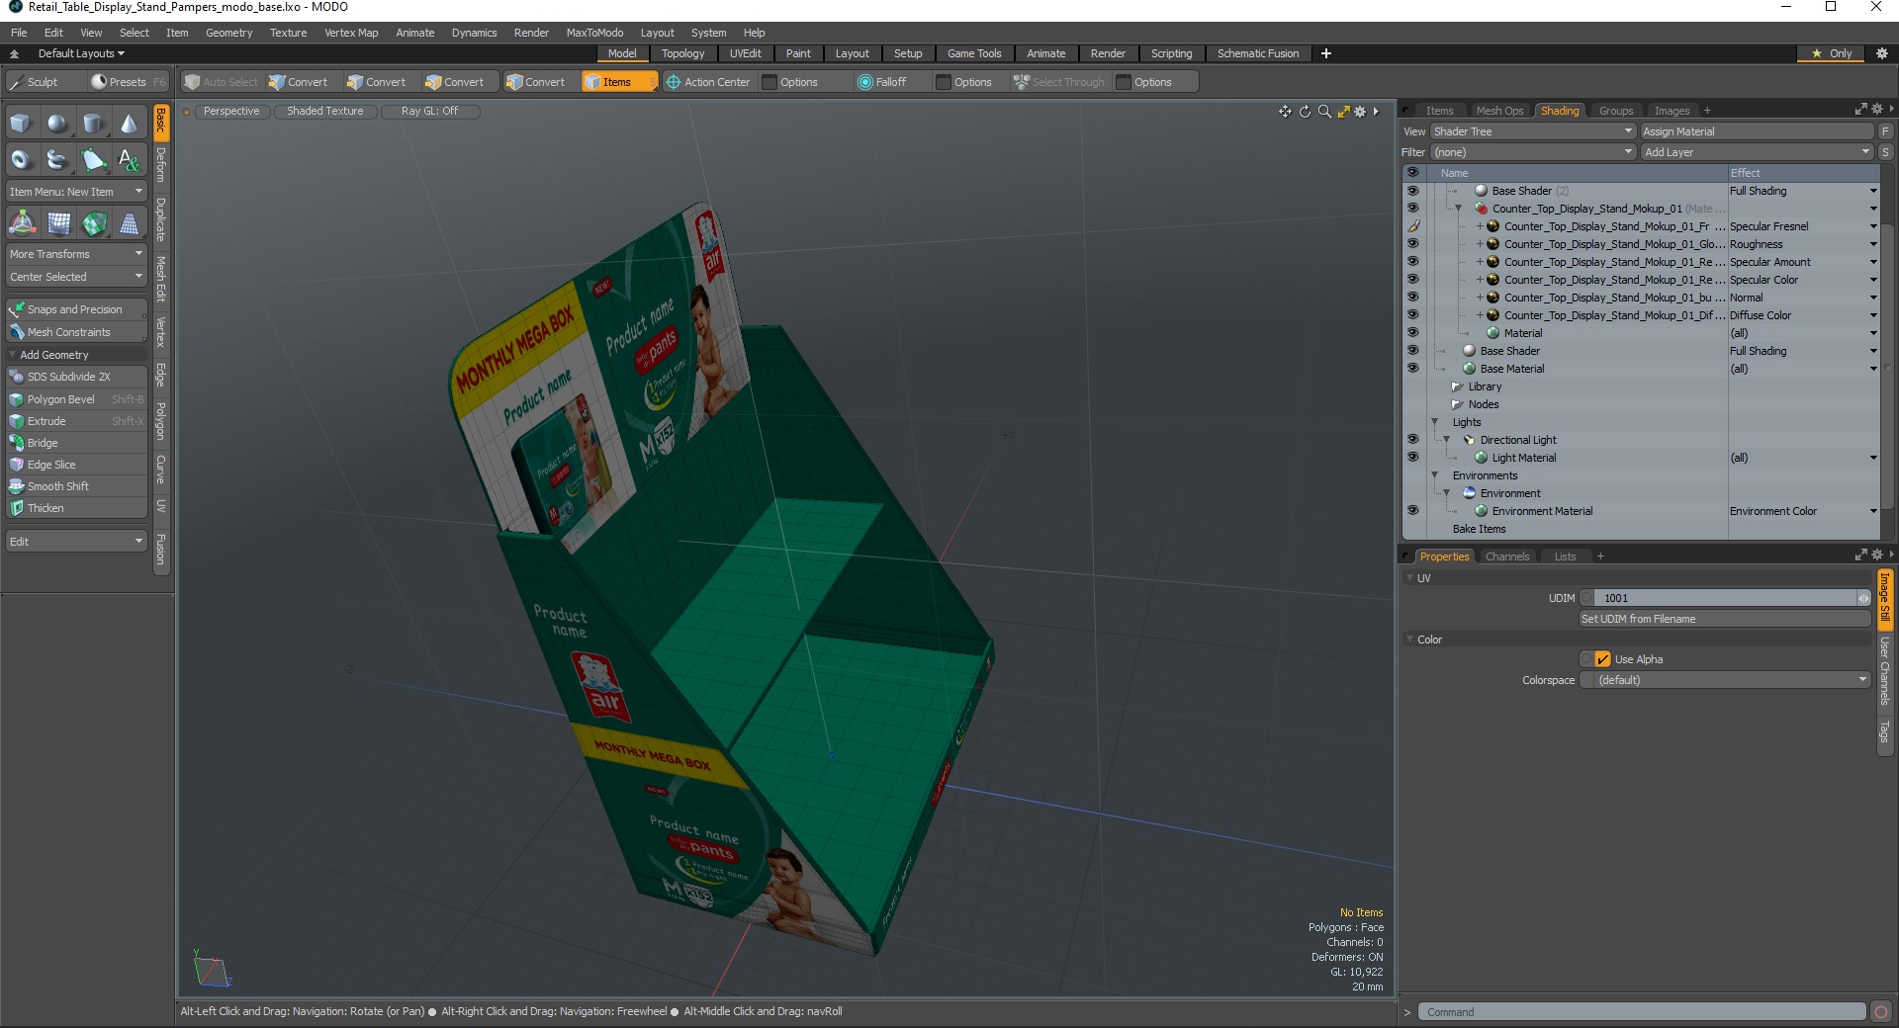Switch to the UVEdit layout tab
Image resolution: width=1899 pixels, height=1028 pixels.
(745, 53)
